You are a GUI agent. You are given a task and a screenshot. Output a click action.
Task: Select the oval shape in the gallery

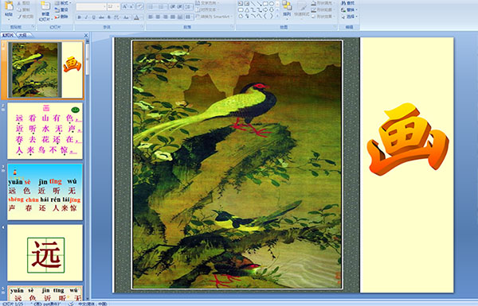click(x=272, y=4)
